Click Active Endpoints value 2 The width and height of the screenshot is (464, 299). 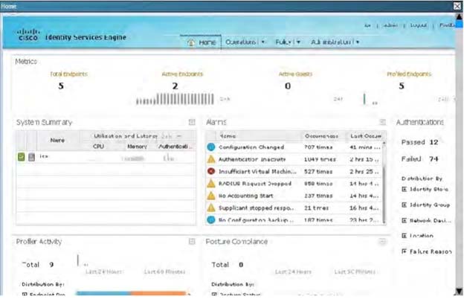pyautogui.click(x=175, y=86)
